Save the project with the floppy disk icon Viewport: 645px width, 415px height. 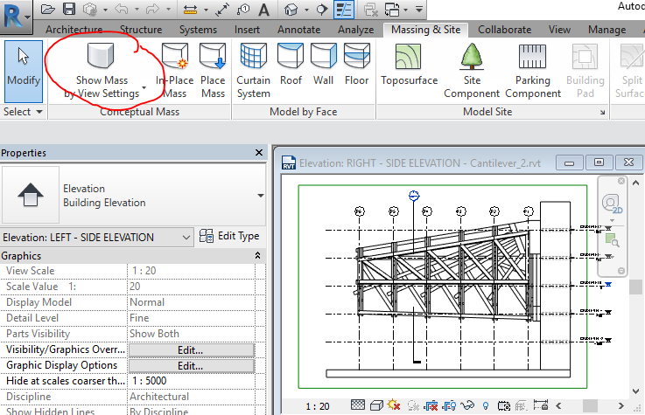[x=68, y=9]
